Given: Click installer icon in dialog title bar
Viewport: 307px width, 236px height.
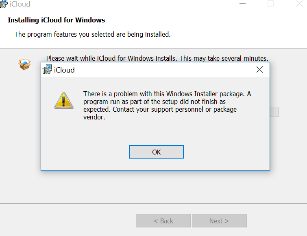Looking at the screenshot, I should click(x=47, y=70).
